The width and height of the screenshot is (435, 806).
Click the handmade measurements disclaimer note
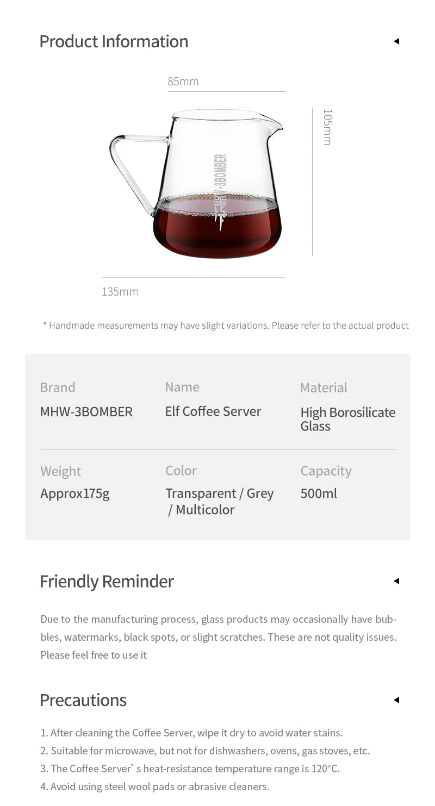226,326
